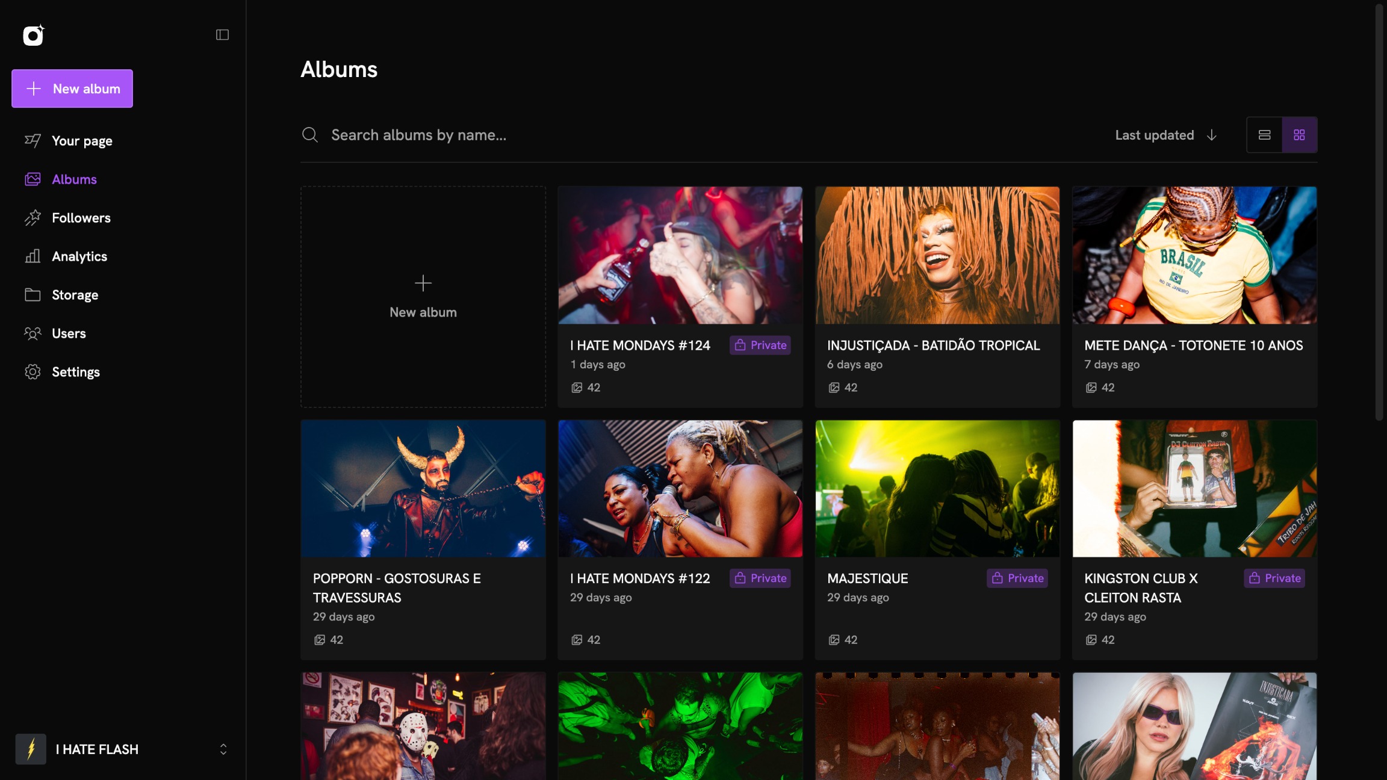The width and height of the screenshot is (1387, 780).
Task: Open INJUSTIÇADA - BATIDÃO TROPICAL thumbnail
Action: [937, 255]
